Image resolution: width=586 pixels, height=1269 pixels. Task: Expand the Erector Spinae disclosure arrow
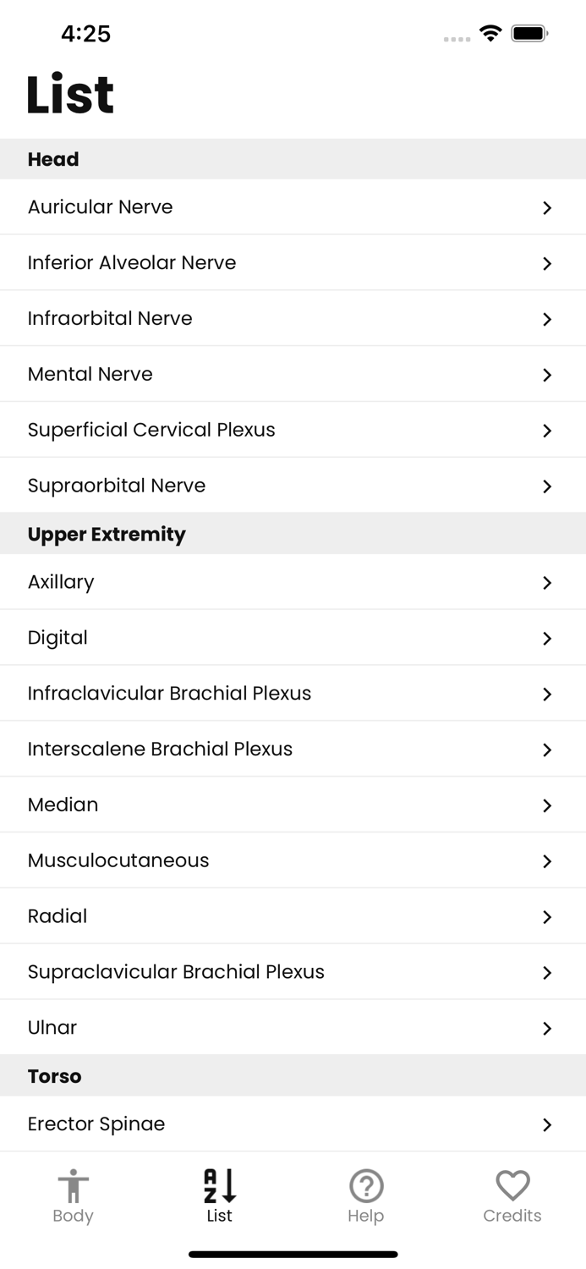pyautogui.click(x=547, y=1125)
